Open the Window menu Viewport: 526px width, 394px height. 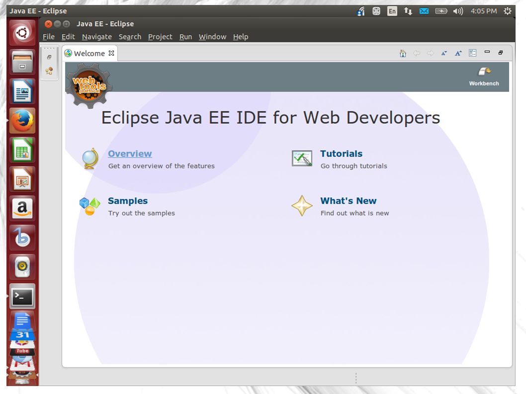pos(212,37)
